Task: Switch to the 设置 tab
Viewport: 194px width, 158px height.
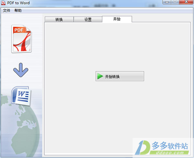Action: (88, 19)
